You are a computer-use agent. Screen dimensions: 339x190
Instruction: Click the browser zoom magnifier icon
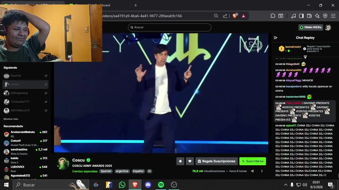(216, 16)
